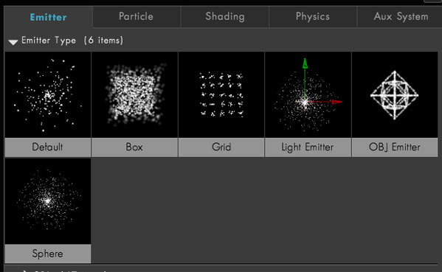Open the Shading tab
The height and width of the screenshot is (272, 442).
[224, 17]
